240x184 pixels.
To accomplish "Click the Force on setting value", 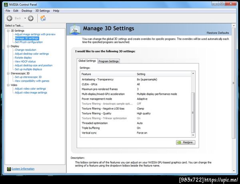I will click(x=142, y=133).
